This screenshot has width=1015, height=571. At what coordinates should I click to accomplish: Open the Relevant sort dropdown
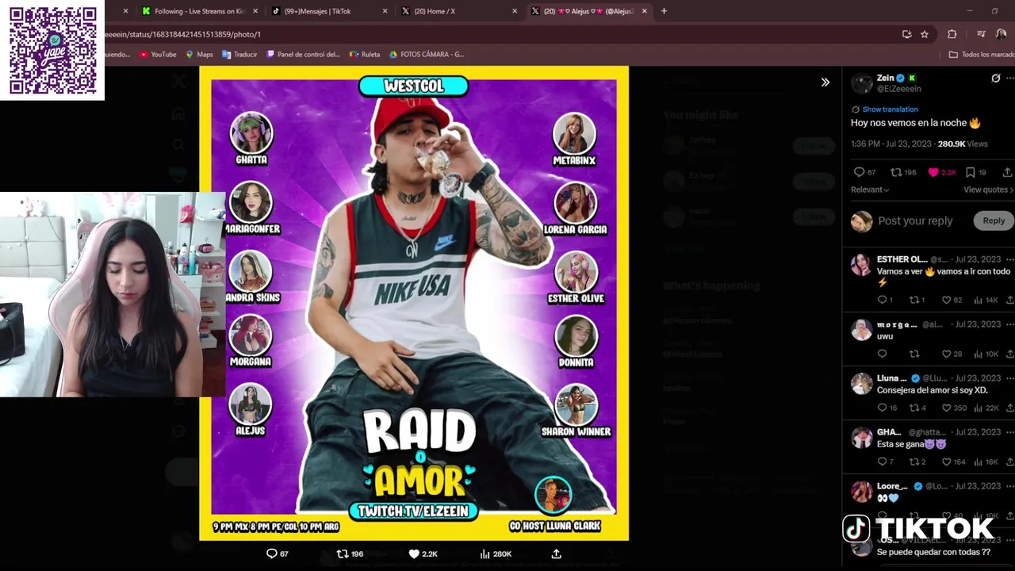tap(870, 190)
